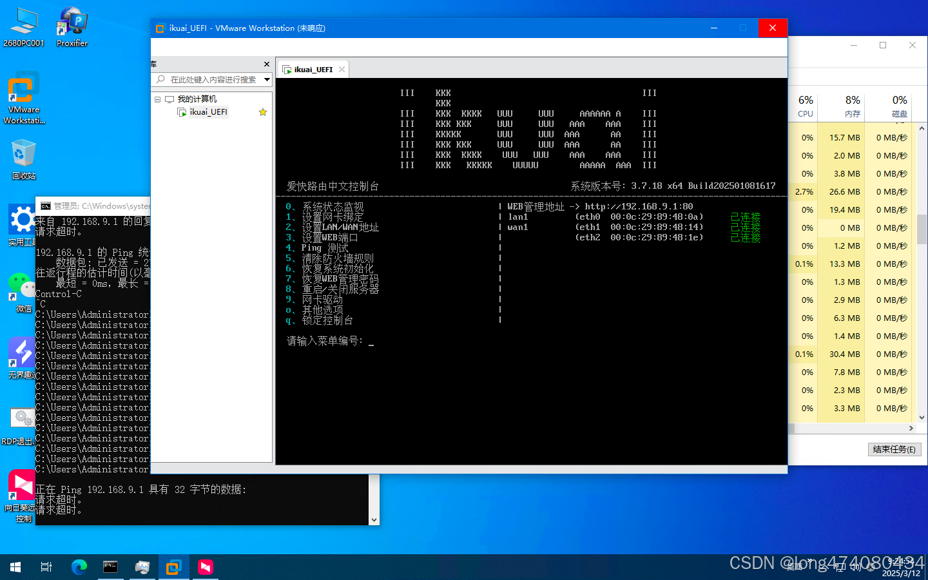Open the 无界趣连 desktop shortcut
The image size is (928, 580).
[x=23, y=358]
